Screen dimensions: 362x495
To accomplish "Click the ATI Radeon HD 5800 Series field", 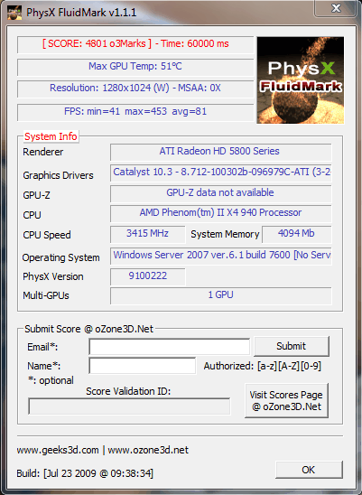I will (x=220, y=152).
